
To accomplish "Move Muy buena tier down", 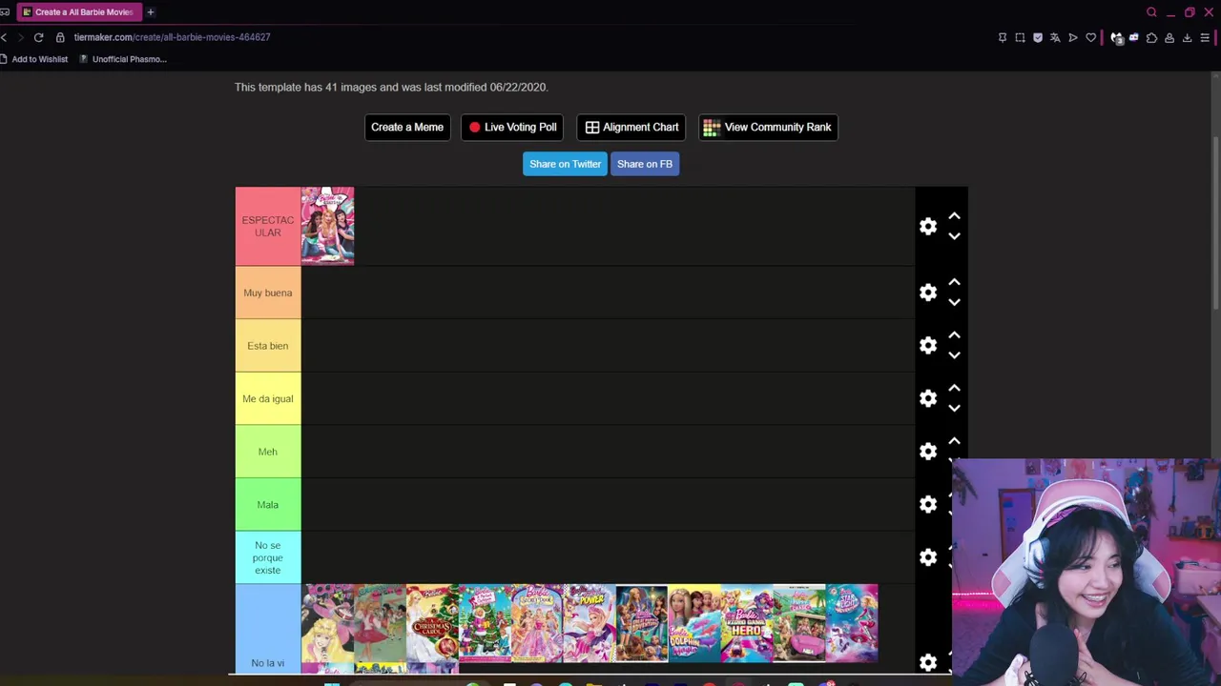I will (x=954, y=301).
